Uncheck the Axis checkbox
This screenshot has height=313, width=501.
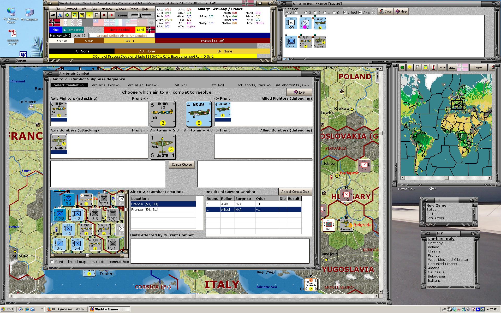pos(360,12)
